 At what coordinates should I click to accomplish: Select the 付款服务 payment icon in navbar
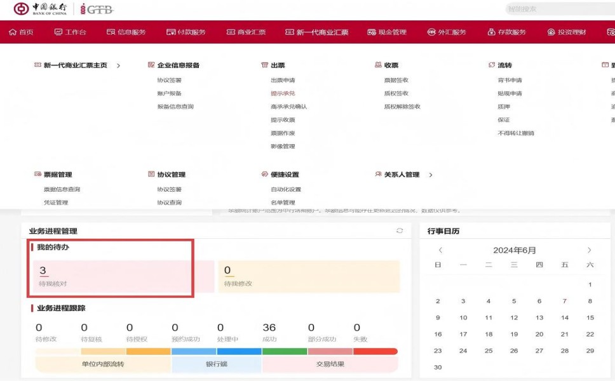[x=170, y=32]
